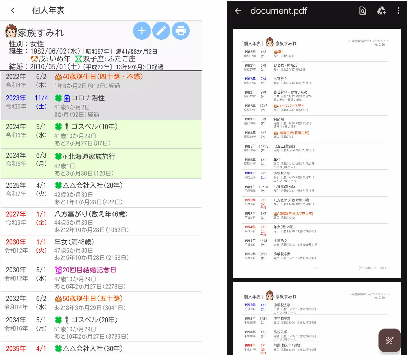Click the medical cross icon by コロナ陽性
This screenshot has width=408, height=355.
pos(67,98)
